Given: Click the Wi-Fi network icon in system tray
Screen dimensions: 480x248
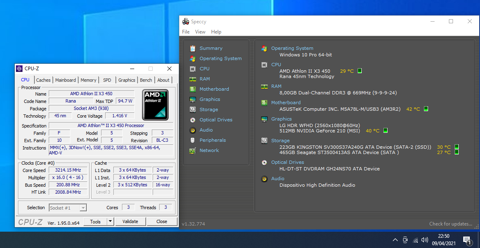Looking at the screenshot, I should [x=415, y=240].
